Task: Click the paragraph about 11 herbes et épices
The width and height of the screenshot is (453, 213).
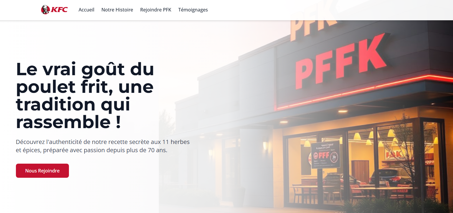Action: [x=103, y=146]
